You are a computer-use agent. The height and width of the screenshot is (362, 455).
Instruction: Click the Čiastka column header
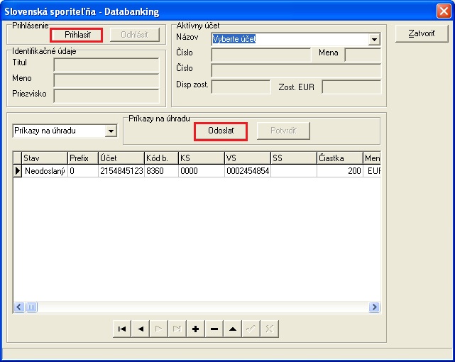(x=340, y=158)
